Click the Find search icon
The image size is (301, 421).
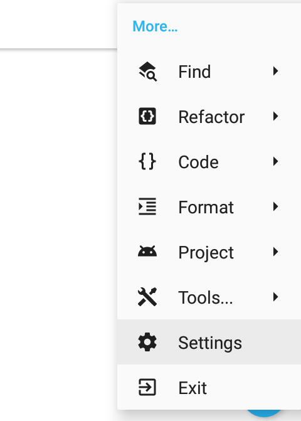tap(147, 72)
